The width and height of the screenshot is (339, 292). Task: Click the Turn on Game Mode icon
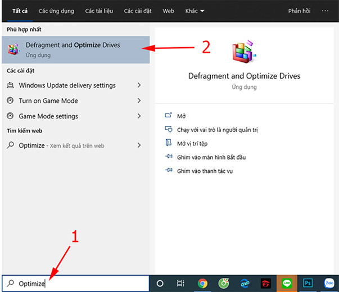pyautogui.click(x=10, y=101)
